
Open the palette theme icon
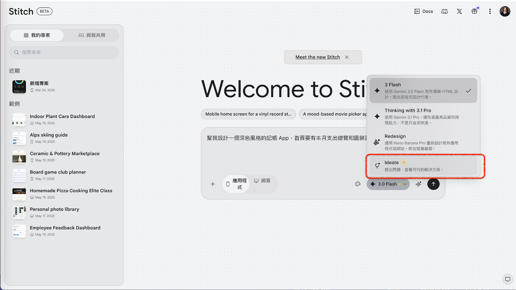[x=357, y=184]
